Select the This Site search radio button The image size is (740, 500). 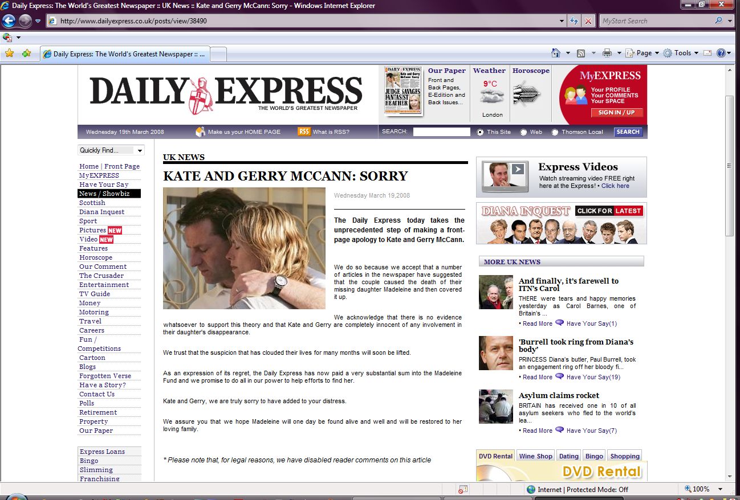point(480,132)
